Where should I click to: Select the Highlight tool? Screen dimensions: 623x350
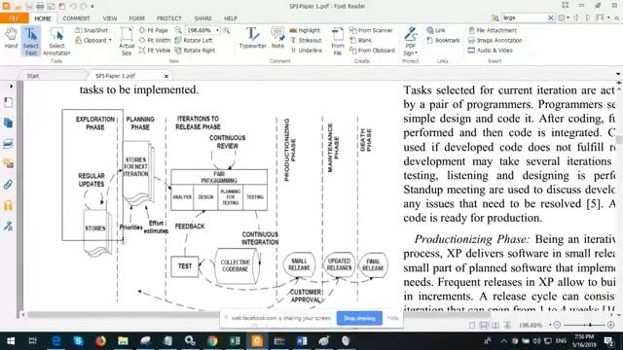coord(305,30)
